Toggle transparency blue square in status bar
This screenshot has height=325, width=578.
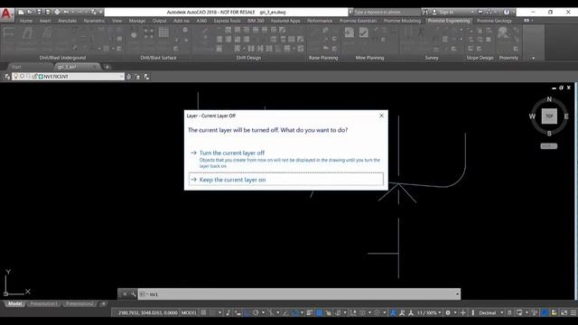(x=319, y=313)
